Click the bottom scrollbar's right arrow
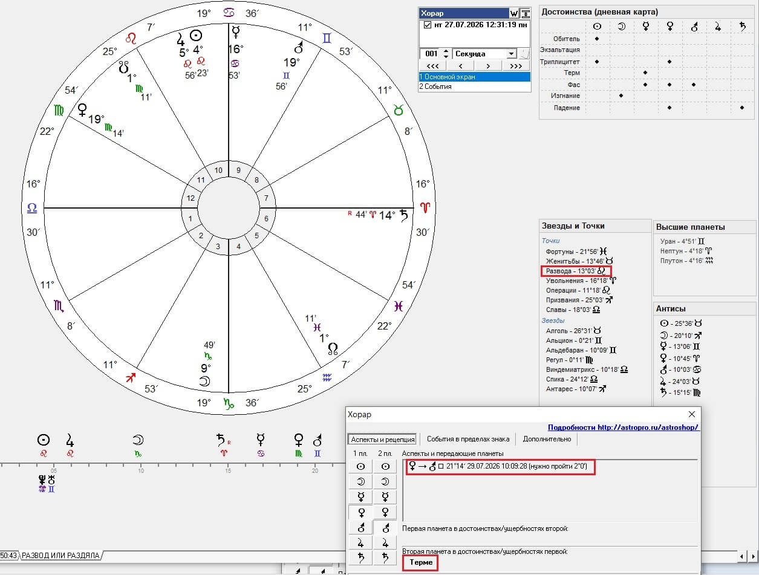 [x=753, y=556]
